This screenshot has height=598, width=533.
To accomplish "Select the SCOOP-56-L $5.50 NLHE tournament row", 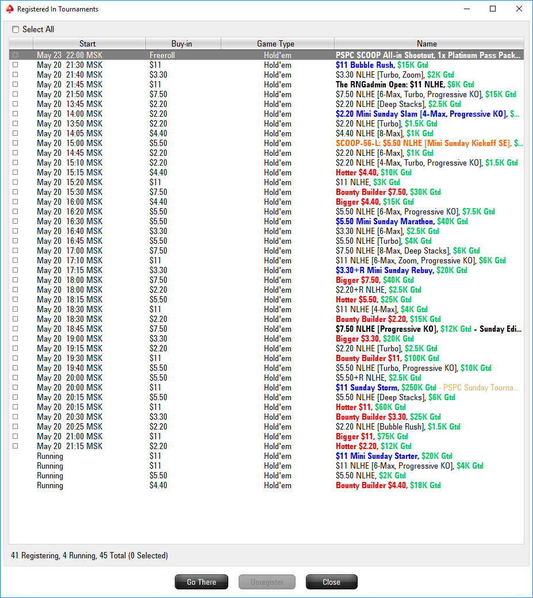I will (x=267, y=143).
